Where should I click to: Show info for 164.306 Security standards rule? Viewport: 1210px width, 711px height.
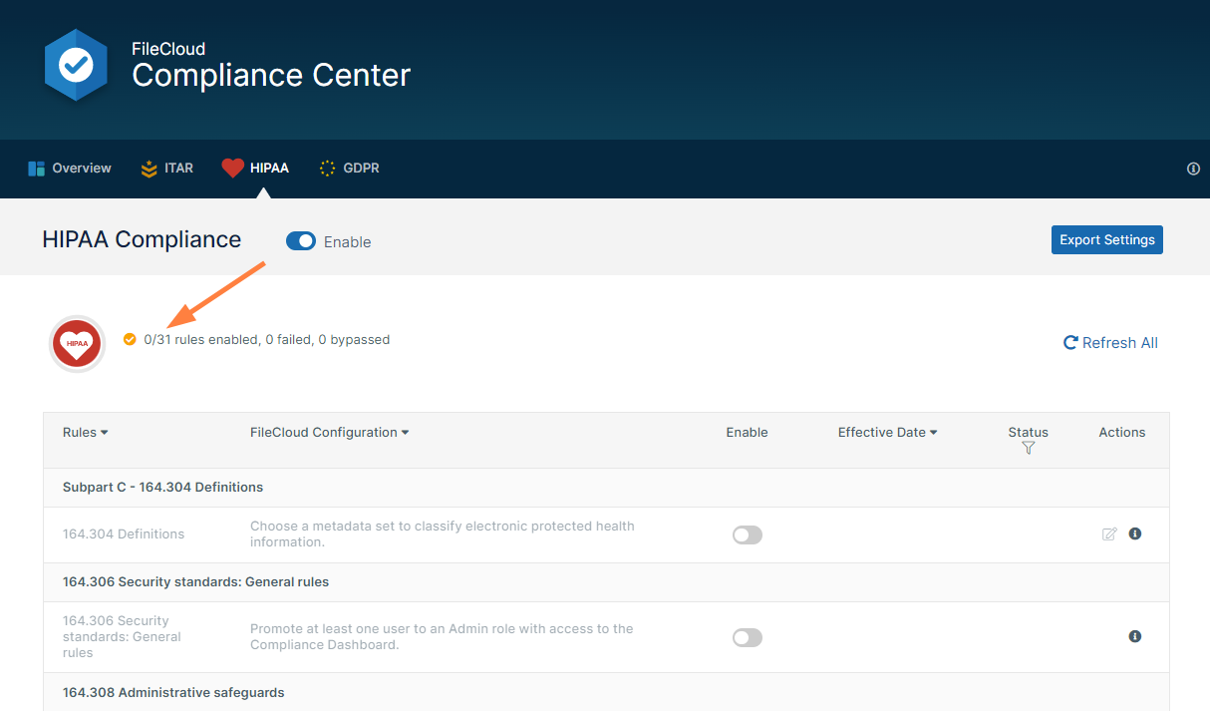[1134, 636]
